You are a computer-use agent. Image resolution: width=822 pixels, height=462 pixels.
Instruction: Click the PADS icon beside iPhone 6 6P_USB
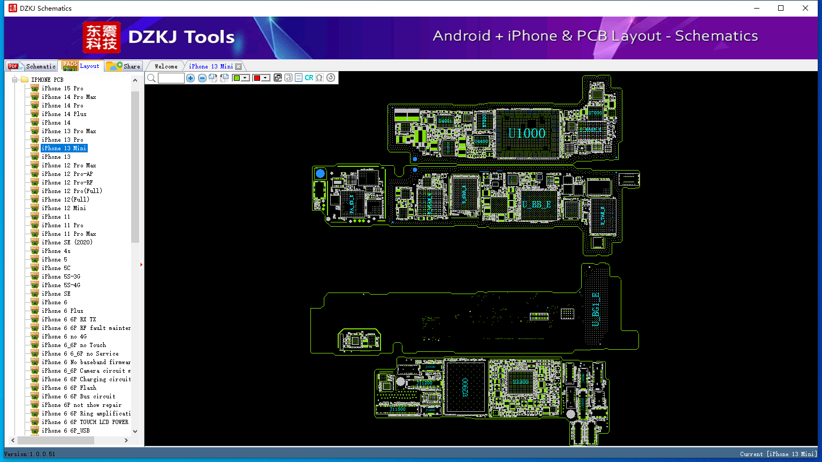[35, 430]
